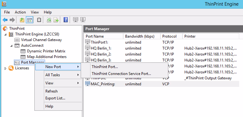Choose ThinPrint Port... from submenu
The width and height of the screenshot is (243, 117).
point(105,67)
